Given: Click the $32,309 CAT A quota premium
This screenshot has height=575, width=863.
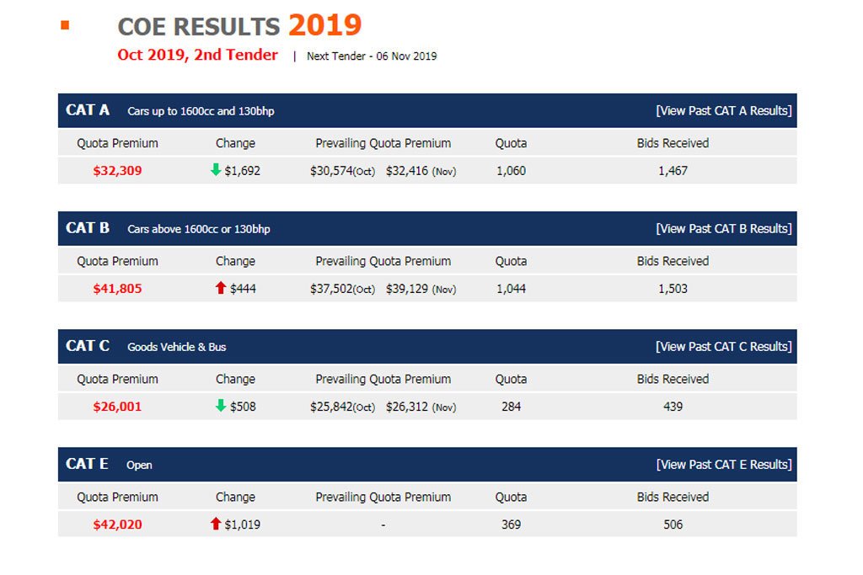Looking at the screenshot, I should [117, 171].
